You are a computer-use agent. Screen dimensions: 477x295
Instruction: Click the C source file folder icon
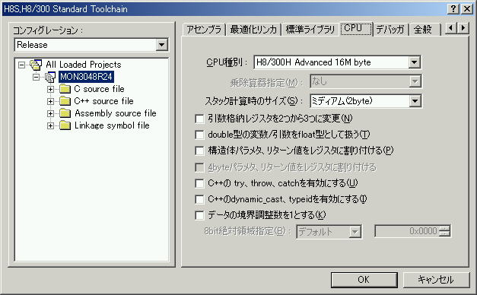coord(65,89)
